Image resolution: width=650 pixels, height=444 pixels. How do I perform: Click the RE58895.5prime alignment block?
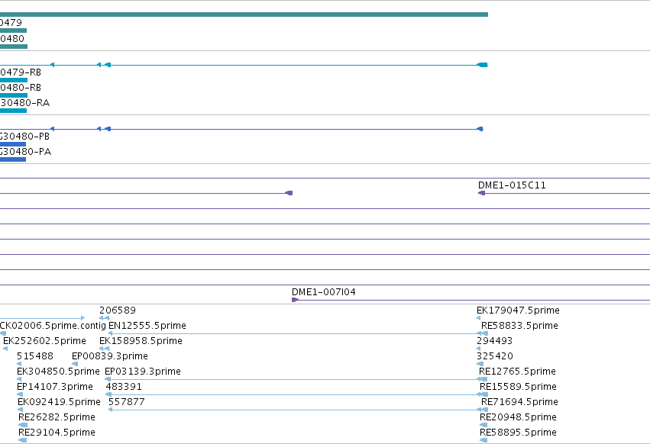[483, 440]
